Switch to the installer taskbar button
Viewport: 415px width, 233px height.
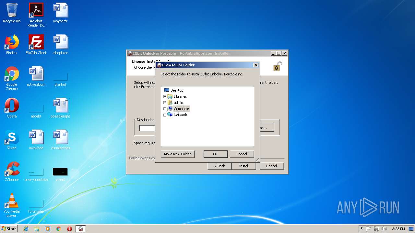(81, 229)
